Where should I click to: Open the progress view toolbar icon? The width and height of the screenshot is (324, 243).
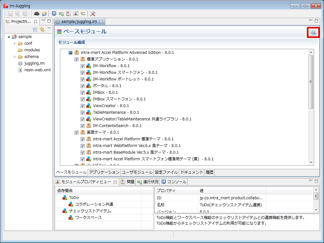coord(61,14)
